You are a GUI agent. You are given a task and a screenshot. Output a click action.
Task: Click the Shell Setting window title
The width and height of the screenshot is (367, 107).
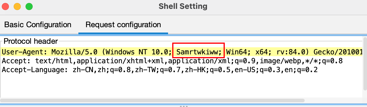coord(183,6)
